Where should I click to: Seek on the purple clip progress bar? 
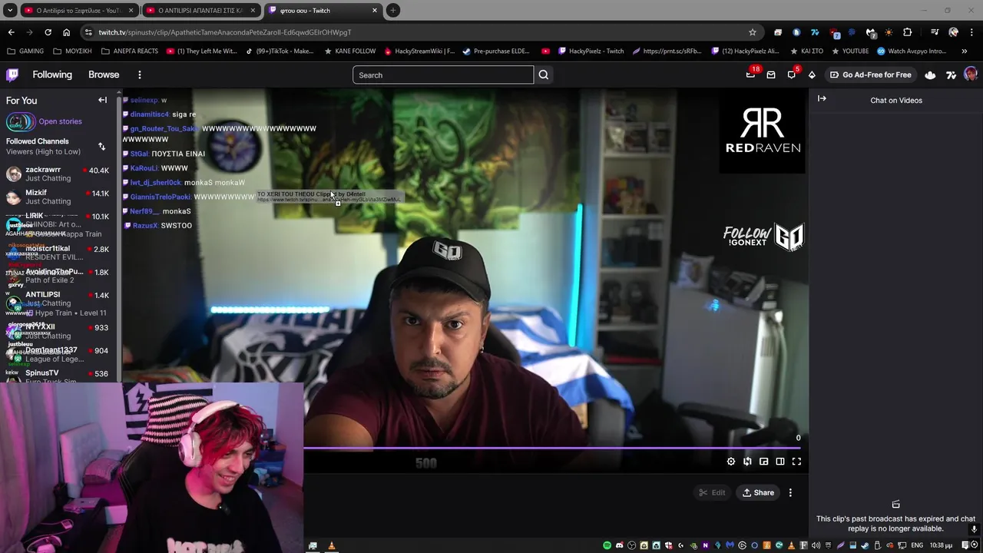point(551,447)
